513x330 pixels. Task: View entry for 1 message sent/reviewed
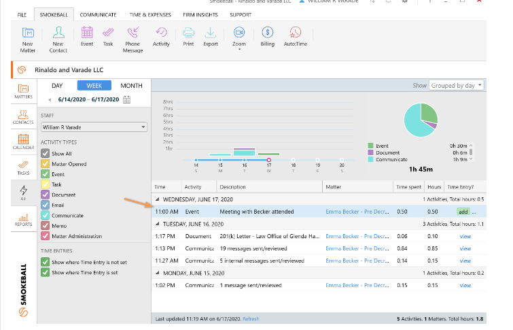(465, 285)
